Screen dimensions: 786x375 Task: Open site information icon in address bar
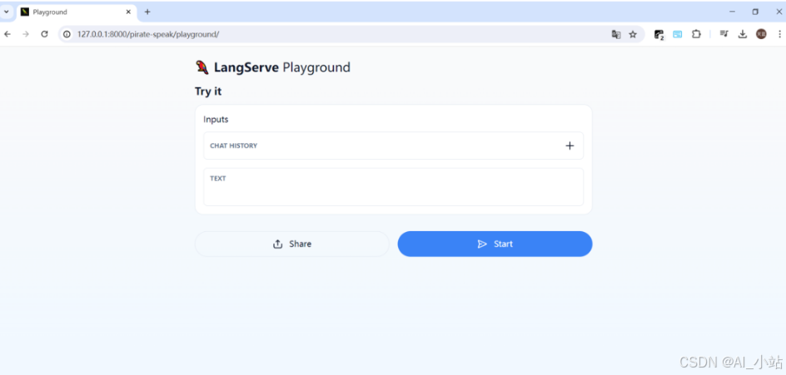click(x=67, y=34)
